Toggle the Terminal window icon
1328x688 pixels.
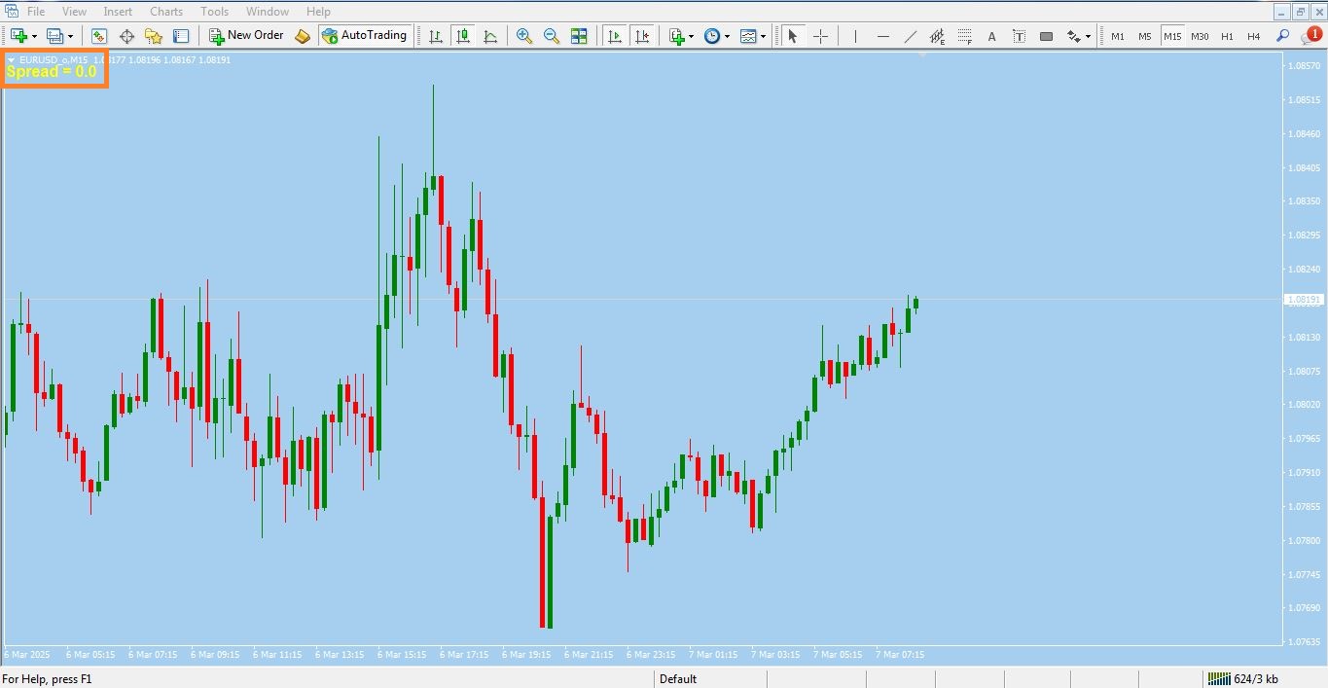coord(181,36)
